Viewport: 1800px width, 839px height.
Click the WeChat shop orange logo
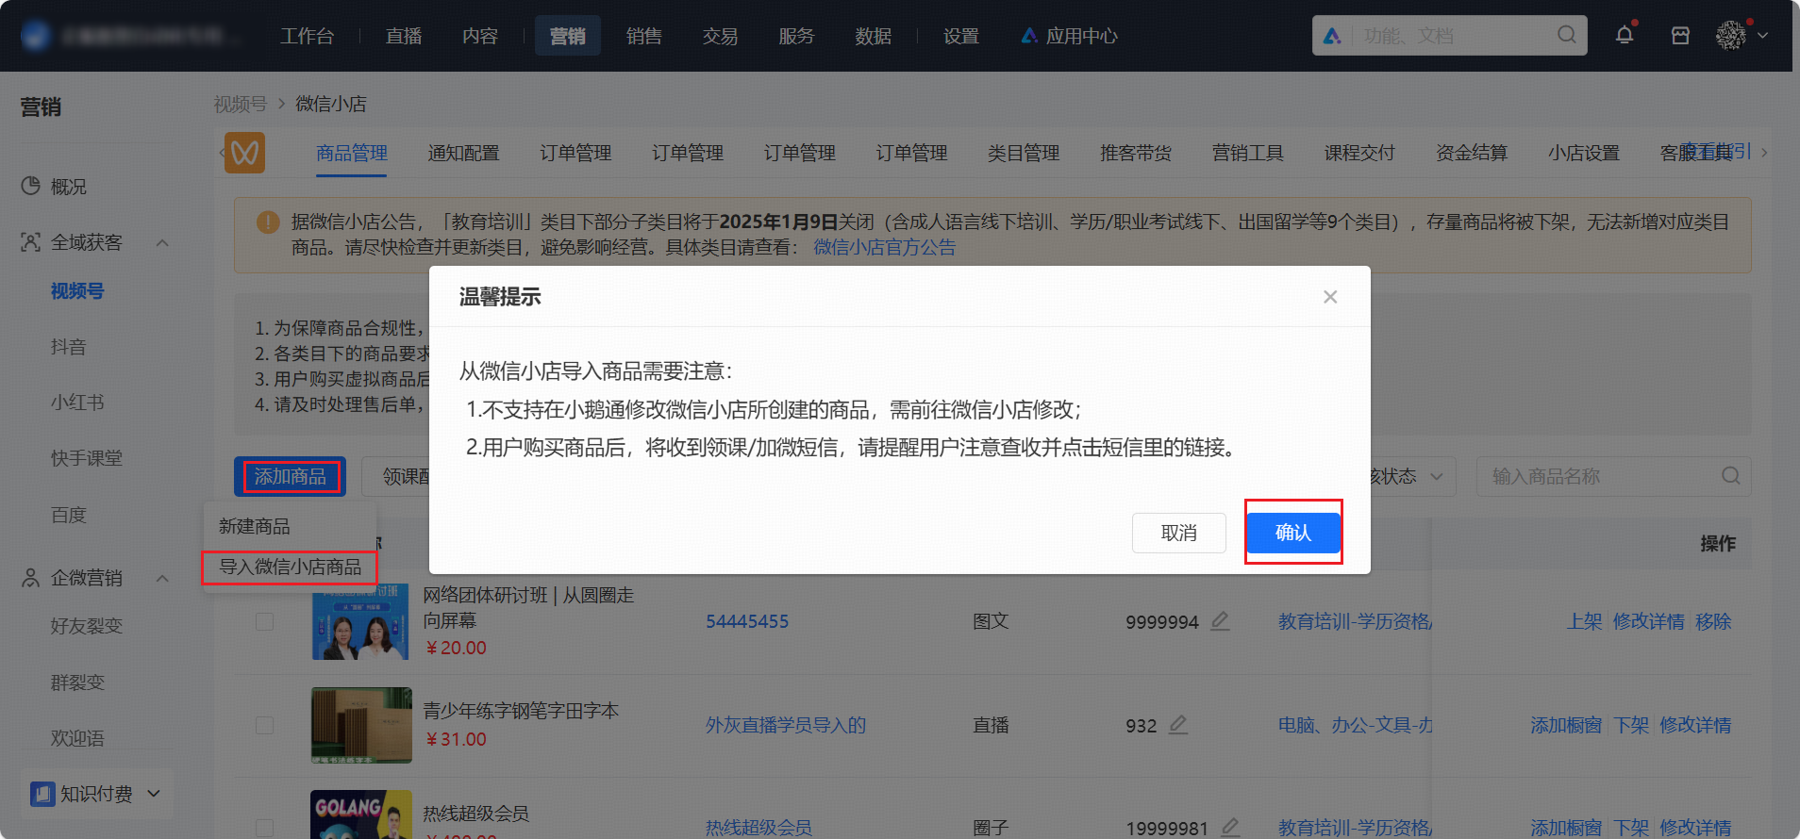(244, 153)
